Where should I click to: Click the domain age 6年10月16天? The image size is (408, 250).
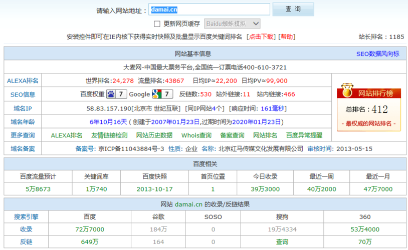108,122
